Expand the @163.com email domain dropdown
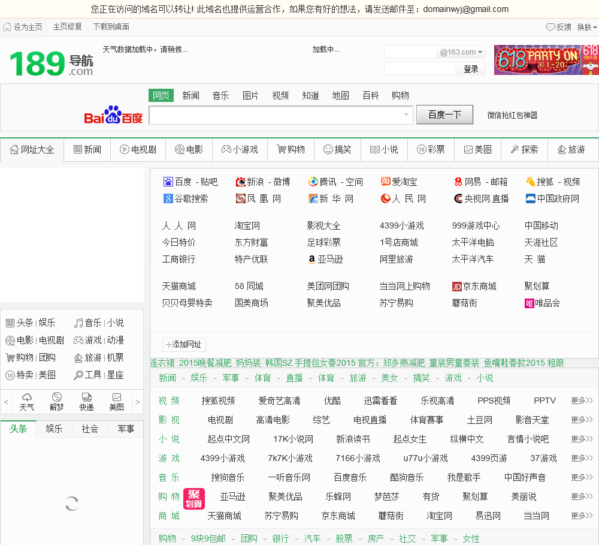Screen dimensions: 599x545 click(462, 52)
